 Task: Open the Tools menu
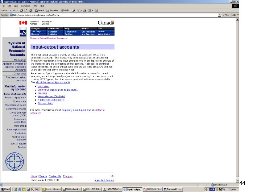tap(35, 6)
